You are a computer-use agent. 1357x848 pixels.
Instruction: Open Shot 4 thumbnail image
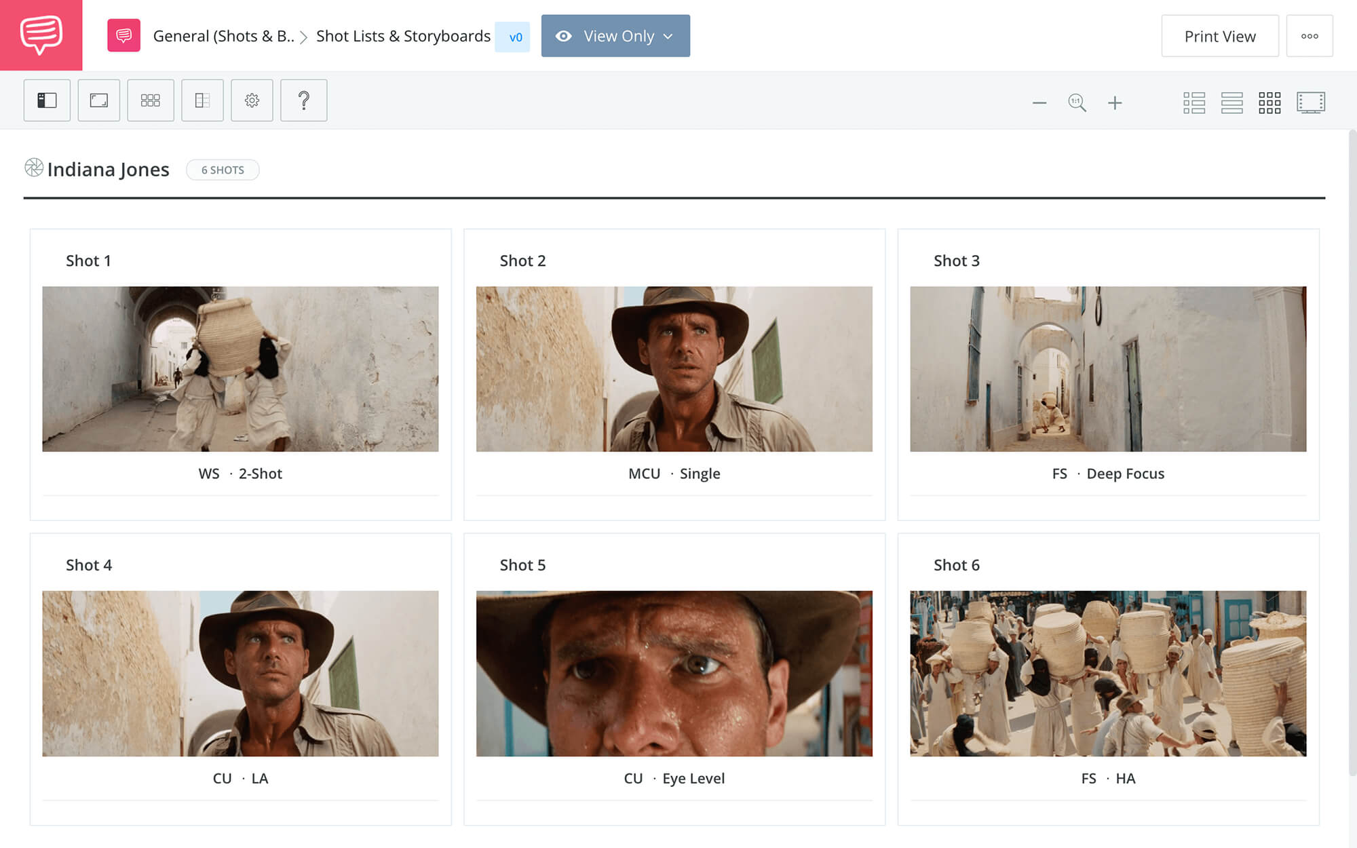click(240, 674)
